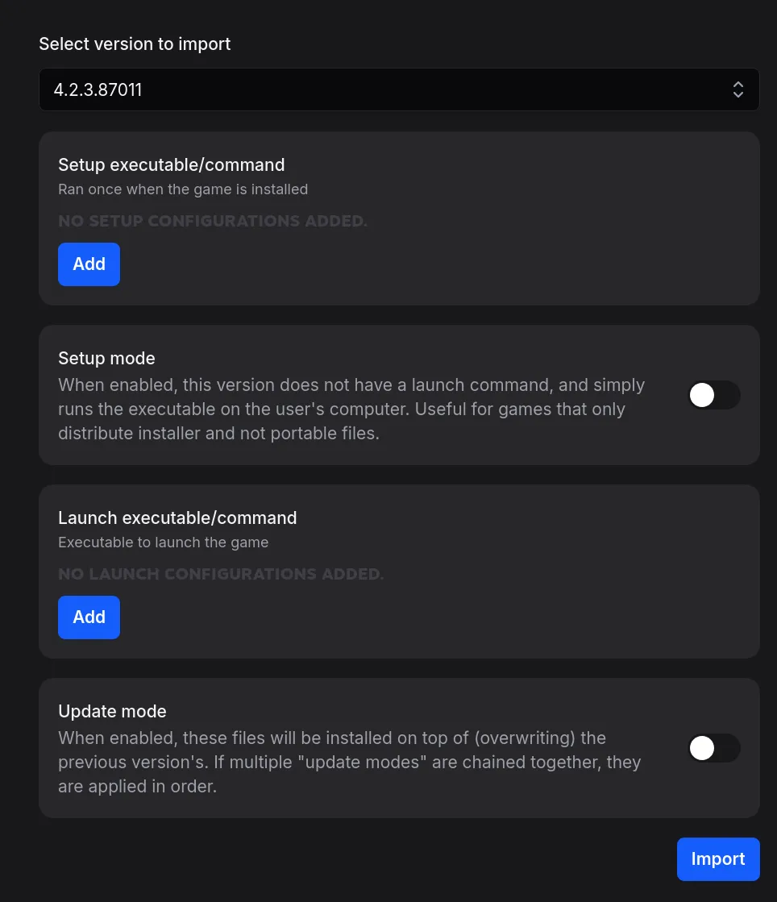
Task: Click the 'NO SETUP CONFIGURATIONS ADDED' placeholder
Action: point(213,220)
